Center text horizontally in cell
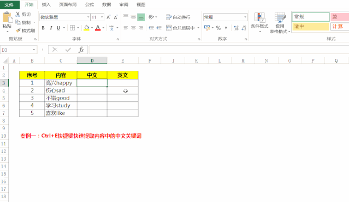 (133, 28)
